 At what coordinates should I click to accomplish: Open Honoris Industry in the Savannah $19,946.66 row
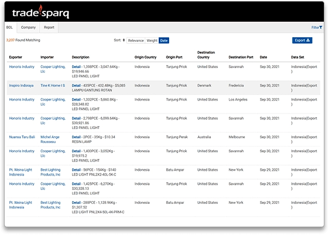tap(22, 67)
